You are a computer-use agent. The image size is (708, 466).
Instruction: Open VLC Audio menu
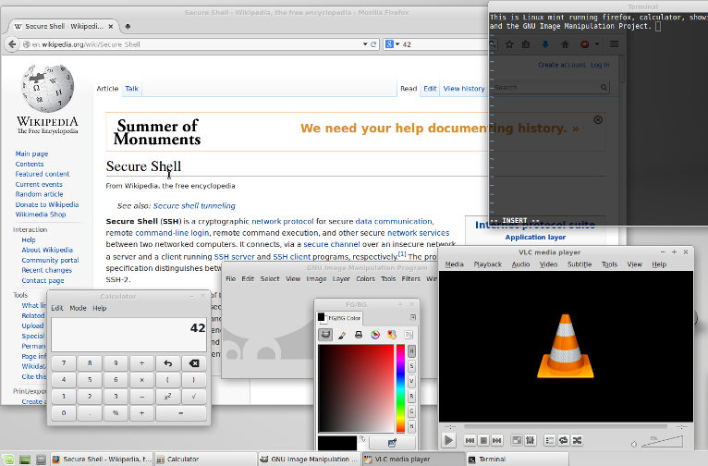click(x=520, y=264)
